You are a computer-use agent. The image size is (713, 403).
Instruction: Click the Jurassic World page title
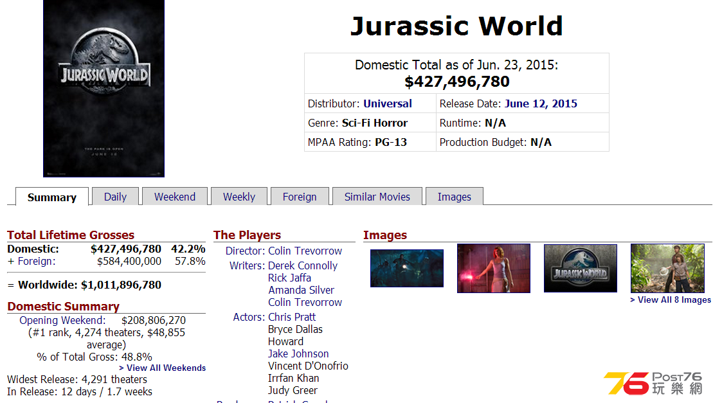tap(456, 26)
